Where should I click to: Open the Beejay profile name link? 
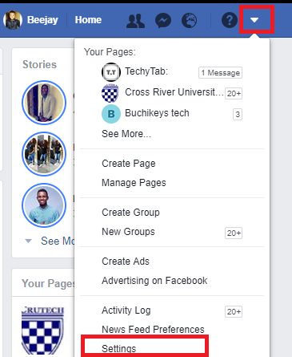(x=42, y=20)
